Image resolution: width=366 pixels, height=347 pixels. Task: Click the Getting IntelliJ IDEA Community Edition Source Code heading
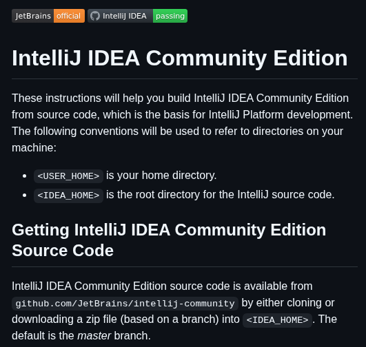point(169,240)
